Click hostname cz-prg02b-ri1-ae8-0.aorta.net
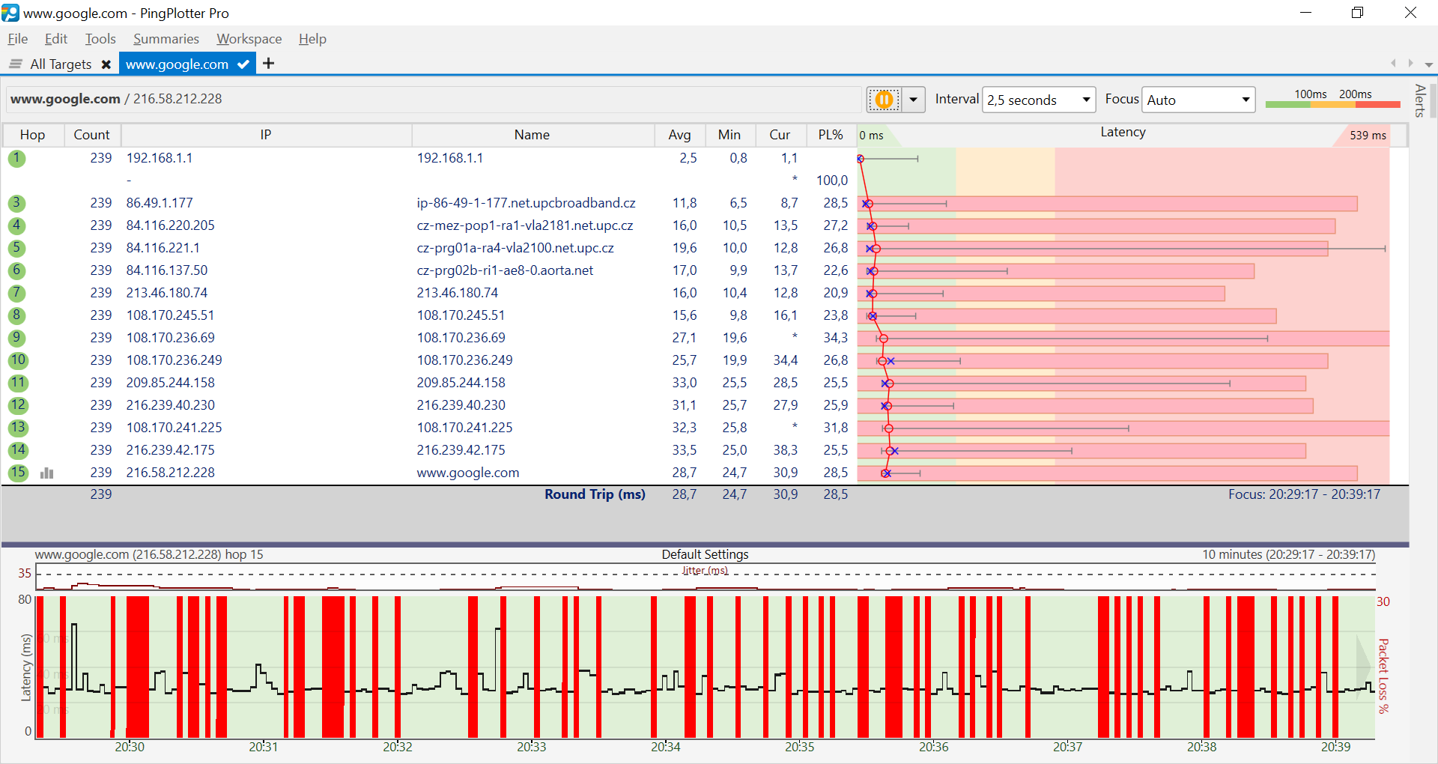Screen dimensions: 1438x764 (505, 270)
